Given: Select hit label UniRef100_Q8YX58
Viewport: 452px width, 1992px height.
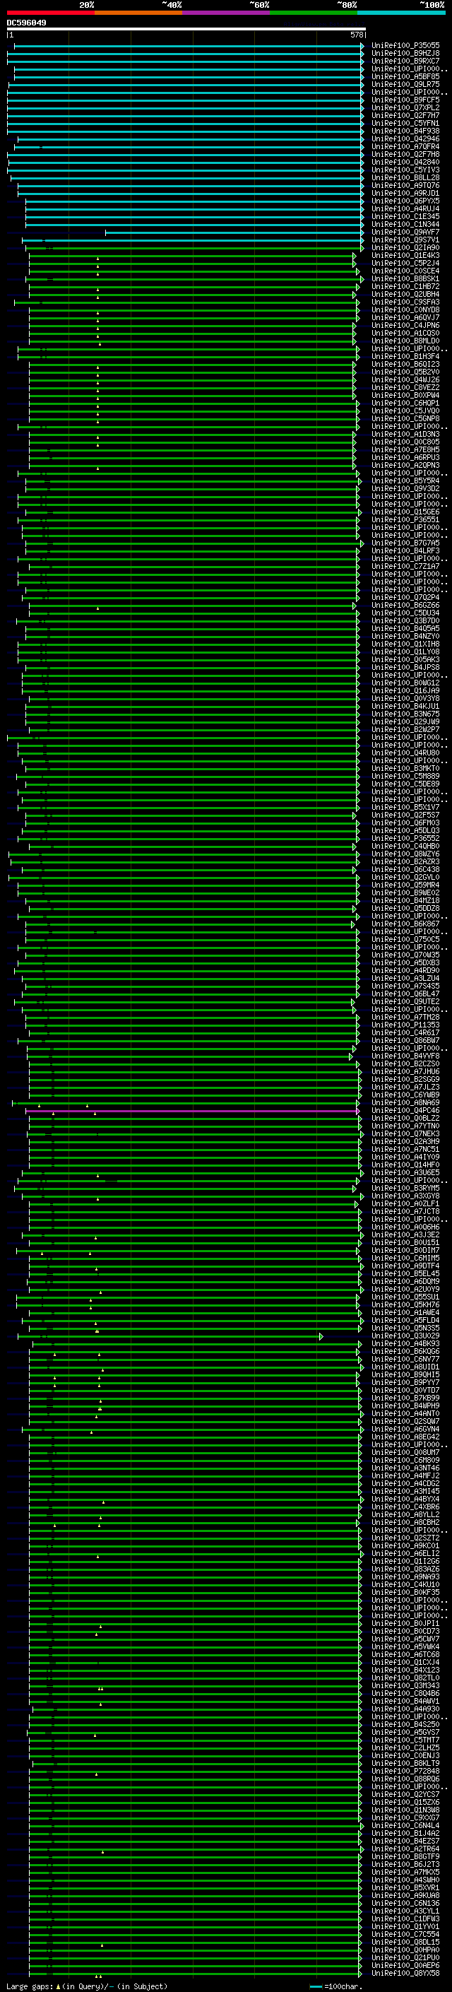Looking at the screenshot, I should point(405,1973).
